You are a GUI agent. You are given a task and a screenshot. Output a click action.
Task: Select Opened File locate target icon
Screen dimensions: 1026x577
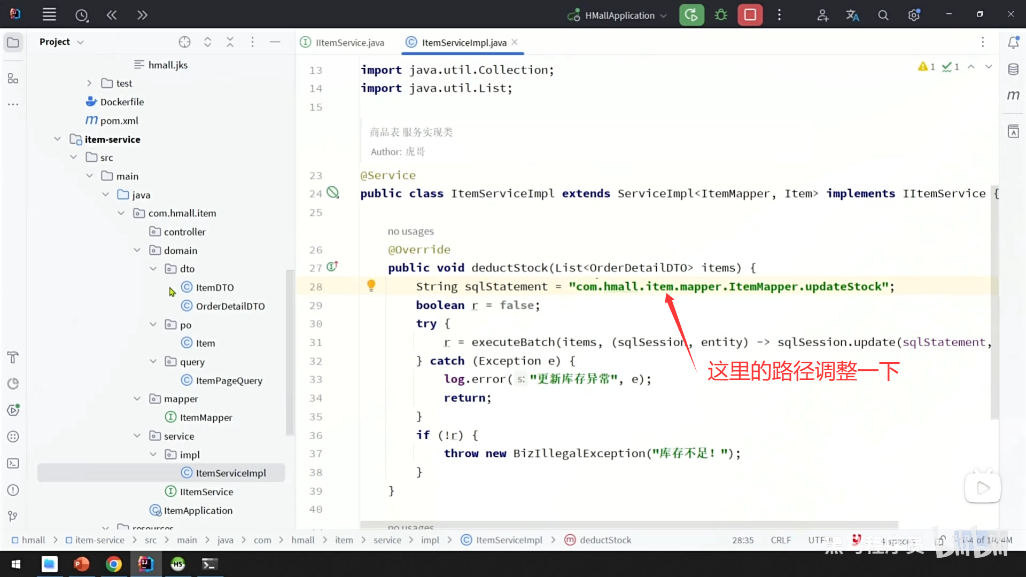click(184, 42)
